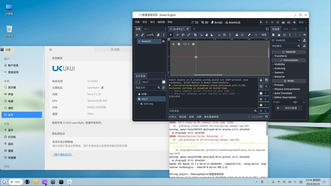
Task: Click the viewport horizontal scrollbar
Action: 208,75
